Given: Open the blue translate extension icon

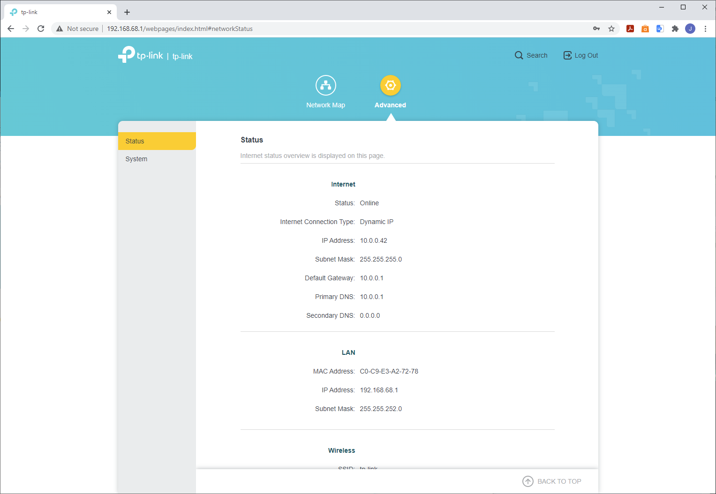Looking at the screenshot, I should tap(660, 29).
